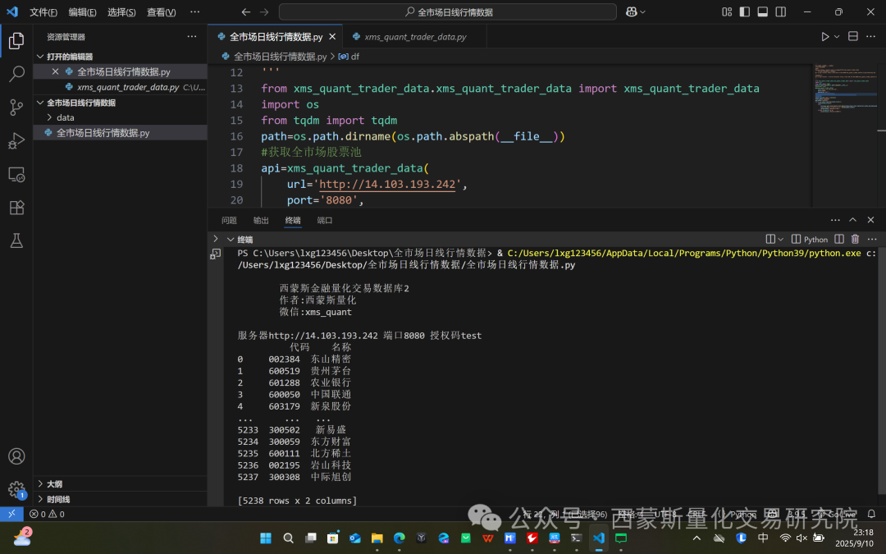Switch to the 问题 panel tab
The width and height of the screenshot is (886, 554).
(x=229, y=221)
